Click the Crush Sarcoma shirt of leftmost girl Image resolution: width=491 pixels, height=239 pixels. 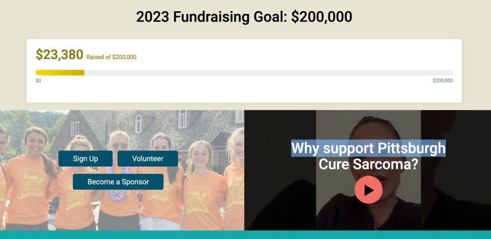click(x=27, y=191)
